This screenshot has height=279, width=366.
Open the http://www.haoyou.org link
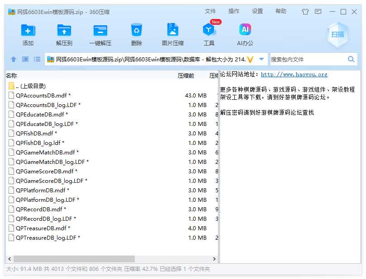[294, 74]
